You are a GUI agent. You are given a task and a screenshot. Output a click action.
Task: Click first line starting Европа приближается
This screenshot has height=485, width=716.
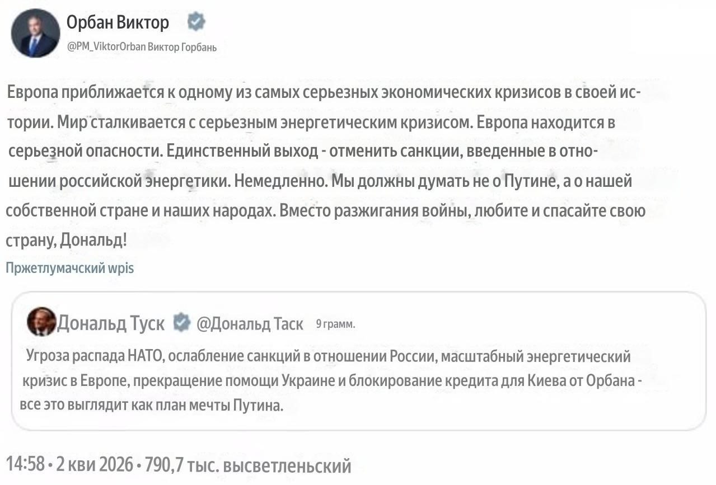pos(323,92)
